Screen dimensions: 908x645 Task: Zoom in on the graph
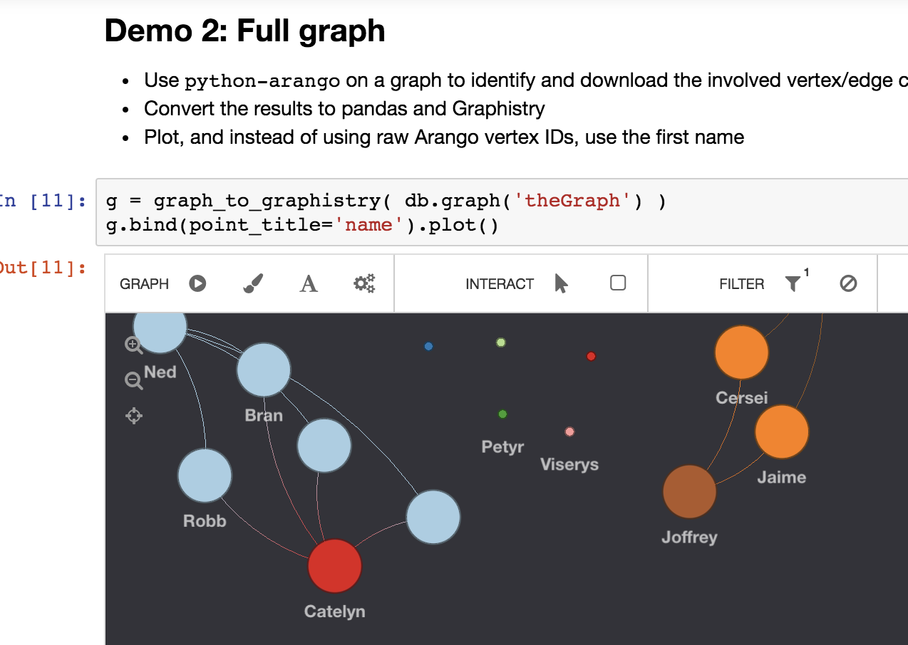pos(133,345)
